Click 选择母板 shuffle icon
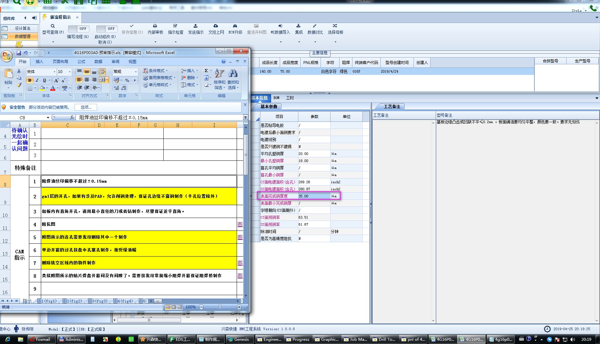600x344 pixels. pos(335,26)
